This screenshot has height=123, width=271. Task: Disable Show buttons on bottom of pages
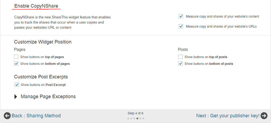16,64
